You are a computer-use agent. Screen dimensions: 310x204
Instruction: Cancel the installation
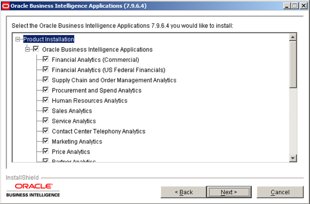[x=280, y=192]
